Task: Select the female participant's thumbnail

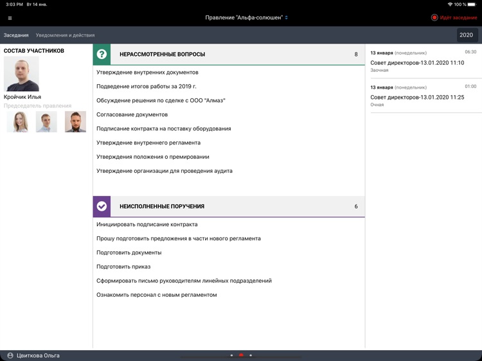Action: [17, 121]
